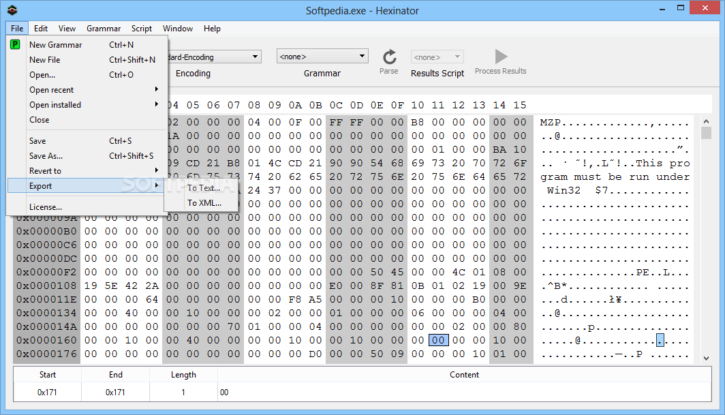This screenshot has width=725, height=415.
Task: Open the Help menu
Action: click(212, 28)
